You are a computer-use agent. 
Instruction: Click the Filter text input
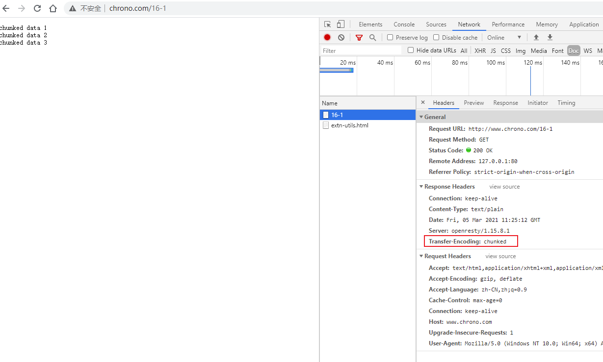(x=361, y=50)
